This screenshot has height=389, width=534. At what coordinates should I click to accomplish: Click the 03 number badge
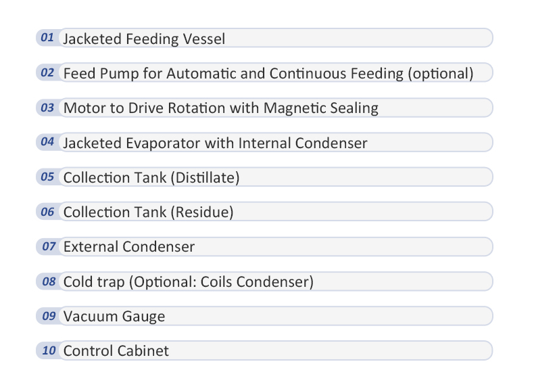[x=47, y=108]
